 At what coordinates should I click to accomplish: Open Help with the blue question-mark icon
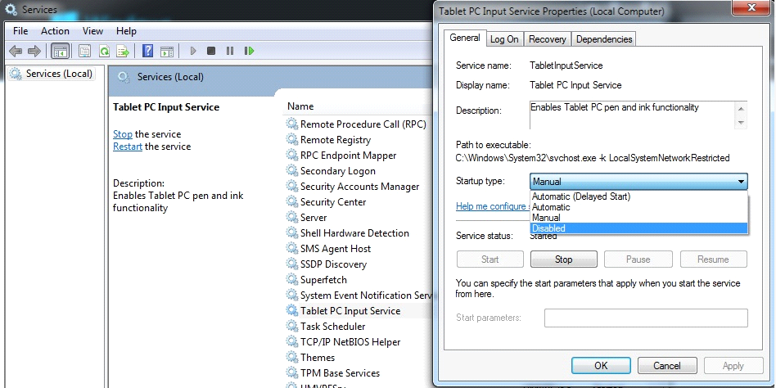(x=148, y=51)
